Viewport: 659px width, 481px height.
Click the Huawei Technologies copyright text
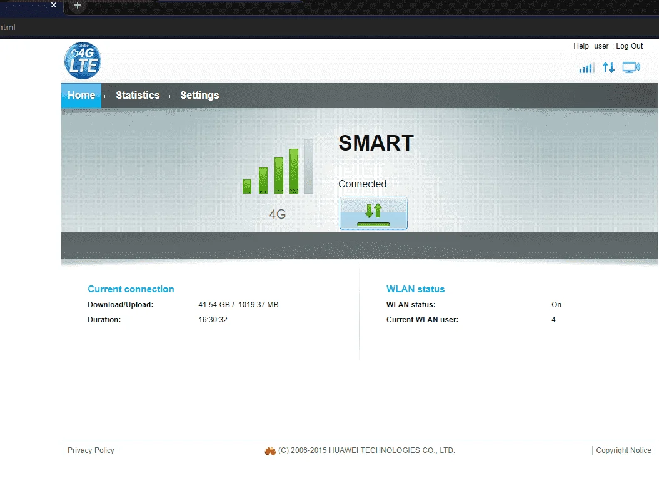pyautogui.click(x=366, y=450)
